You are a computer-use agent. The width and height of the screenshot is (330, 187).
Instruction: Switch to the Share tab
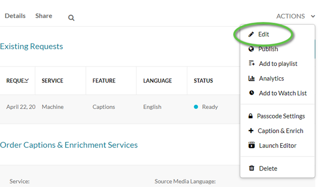[43, 16]
